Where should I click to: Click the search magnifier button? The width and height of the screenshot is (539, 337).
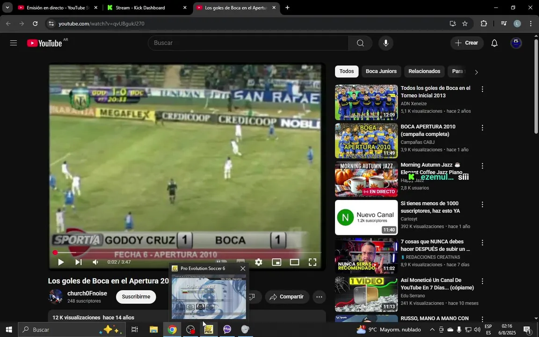click(360, 43)
